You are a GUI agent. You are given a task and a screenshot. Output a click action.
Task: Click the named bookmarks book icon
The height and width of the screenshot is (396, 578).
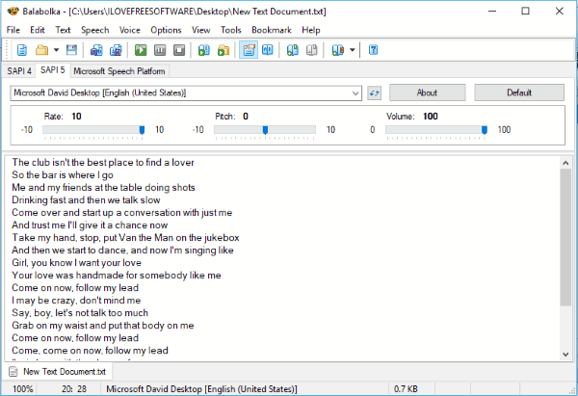[x=338, y=50]
